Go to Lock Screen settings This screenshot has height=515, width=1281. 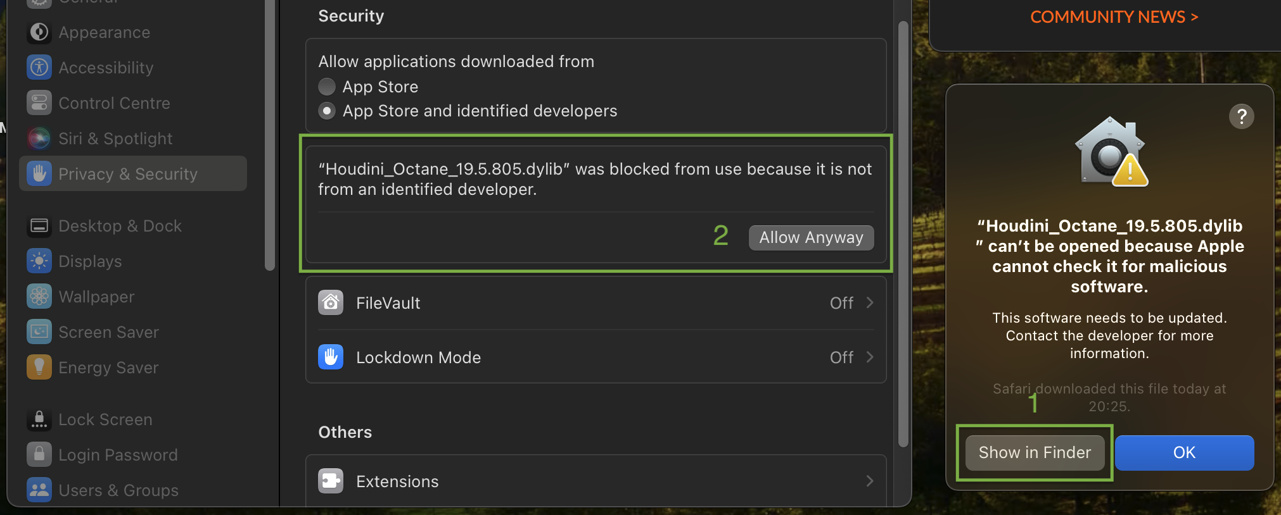point(105,419)
